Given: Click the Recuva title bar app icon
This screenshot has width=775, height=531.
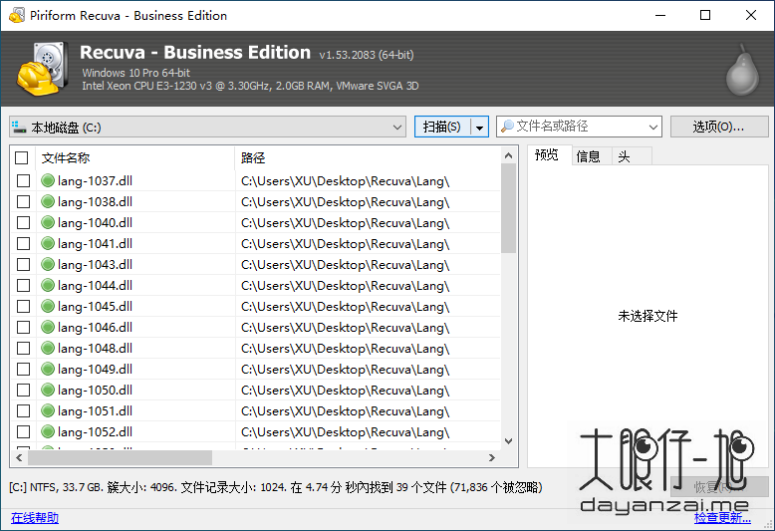Looking at the screenshot, I should coord(16,15).
